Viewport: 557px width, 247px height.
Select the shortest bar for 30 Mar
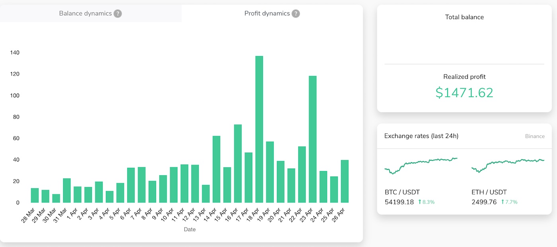(x=56, y=198)
